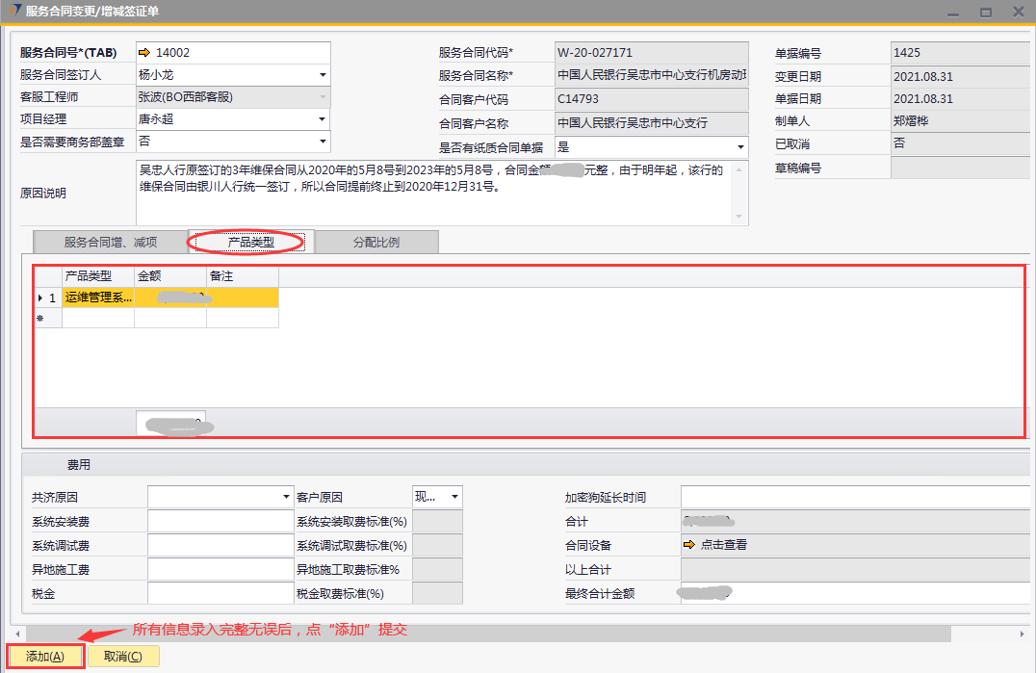Image resolution: width=1036 pixels, height=673 pixels.
Task: Click the orange arrow beside contract number 14002
Action: pos(145,53)
